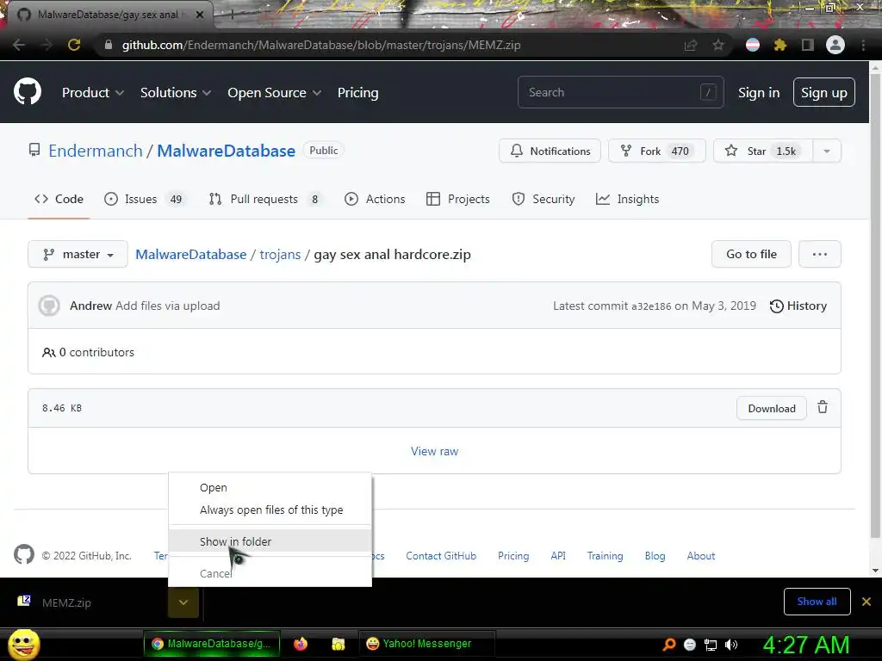Screen dimensions: 882x661
Task: Click Show all downloads button
Action: (x=817, y=602)
